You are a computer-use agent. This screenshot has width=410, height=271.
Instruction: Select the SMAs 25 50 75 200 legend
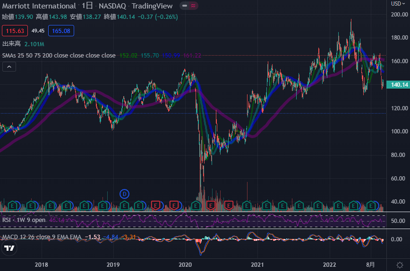click(59, 55)
